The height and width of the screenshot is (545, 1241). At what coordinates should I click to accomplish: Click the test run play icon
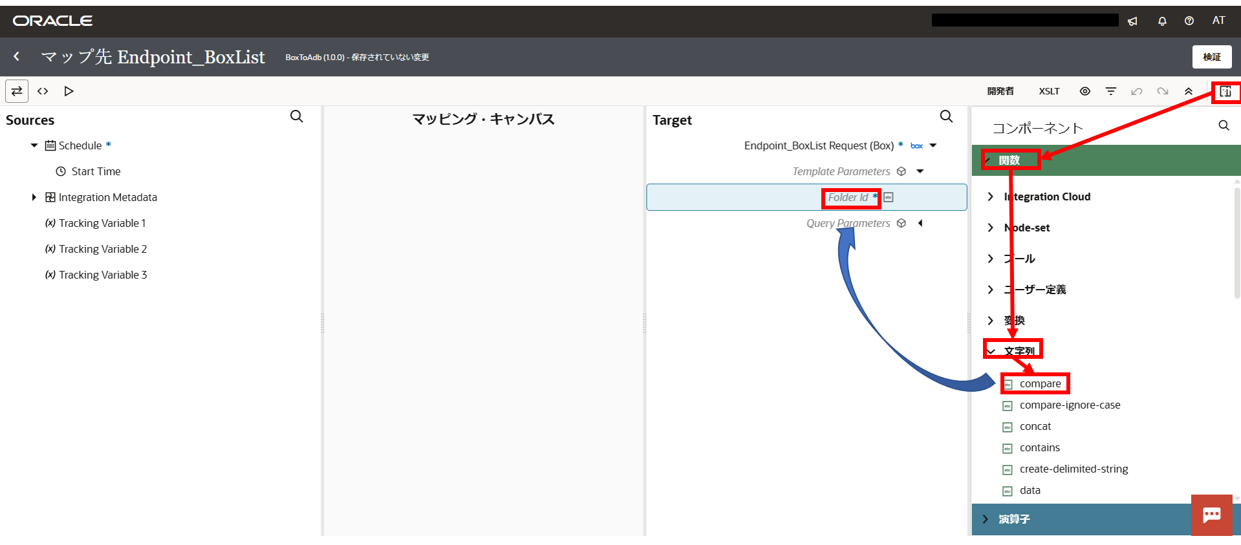[69, 91]
